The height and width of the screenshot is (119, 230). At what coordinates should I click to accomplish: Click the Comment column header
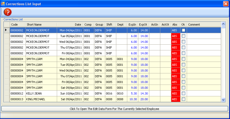[x=204, y=24]
